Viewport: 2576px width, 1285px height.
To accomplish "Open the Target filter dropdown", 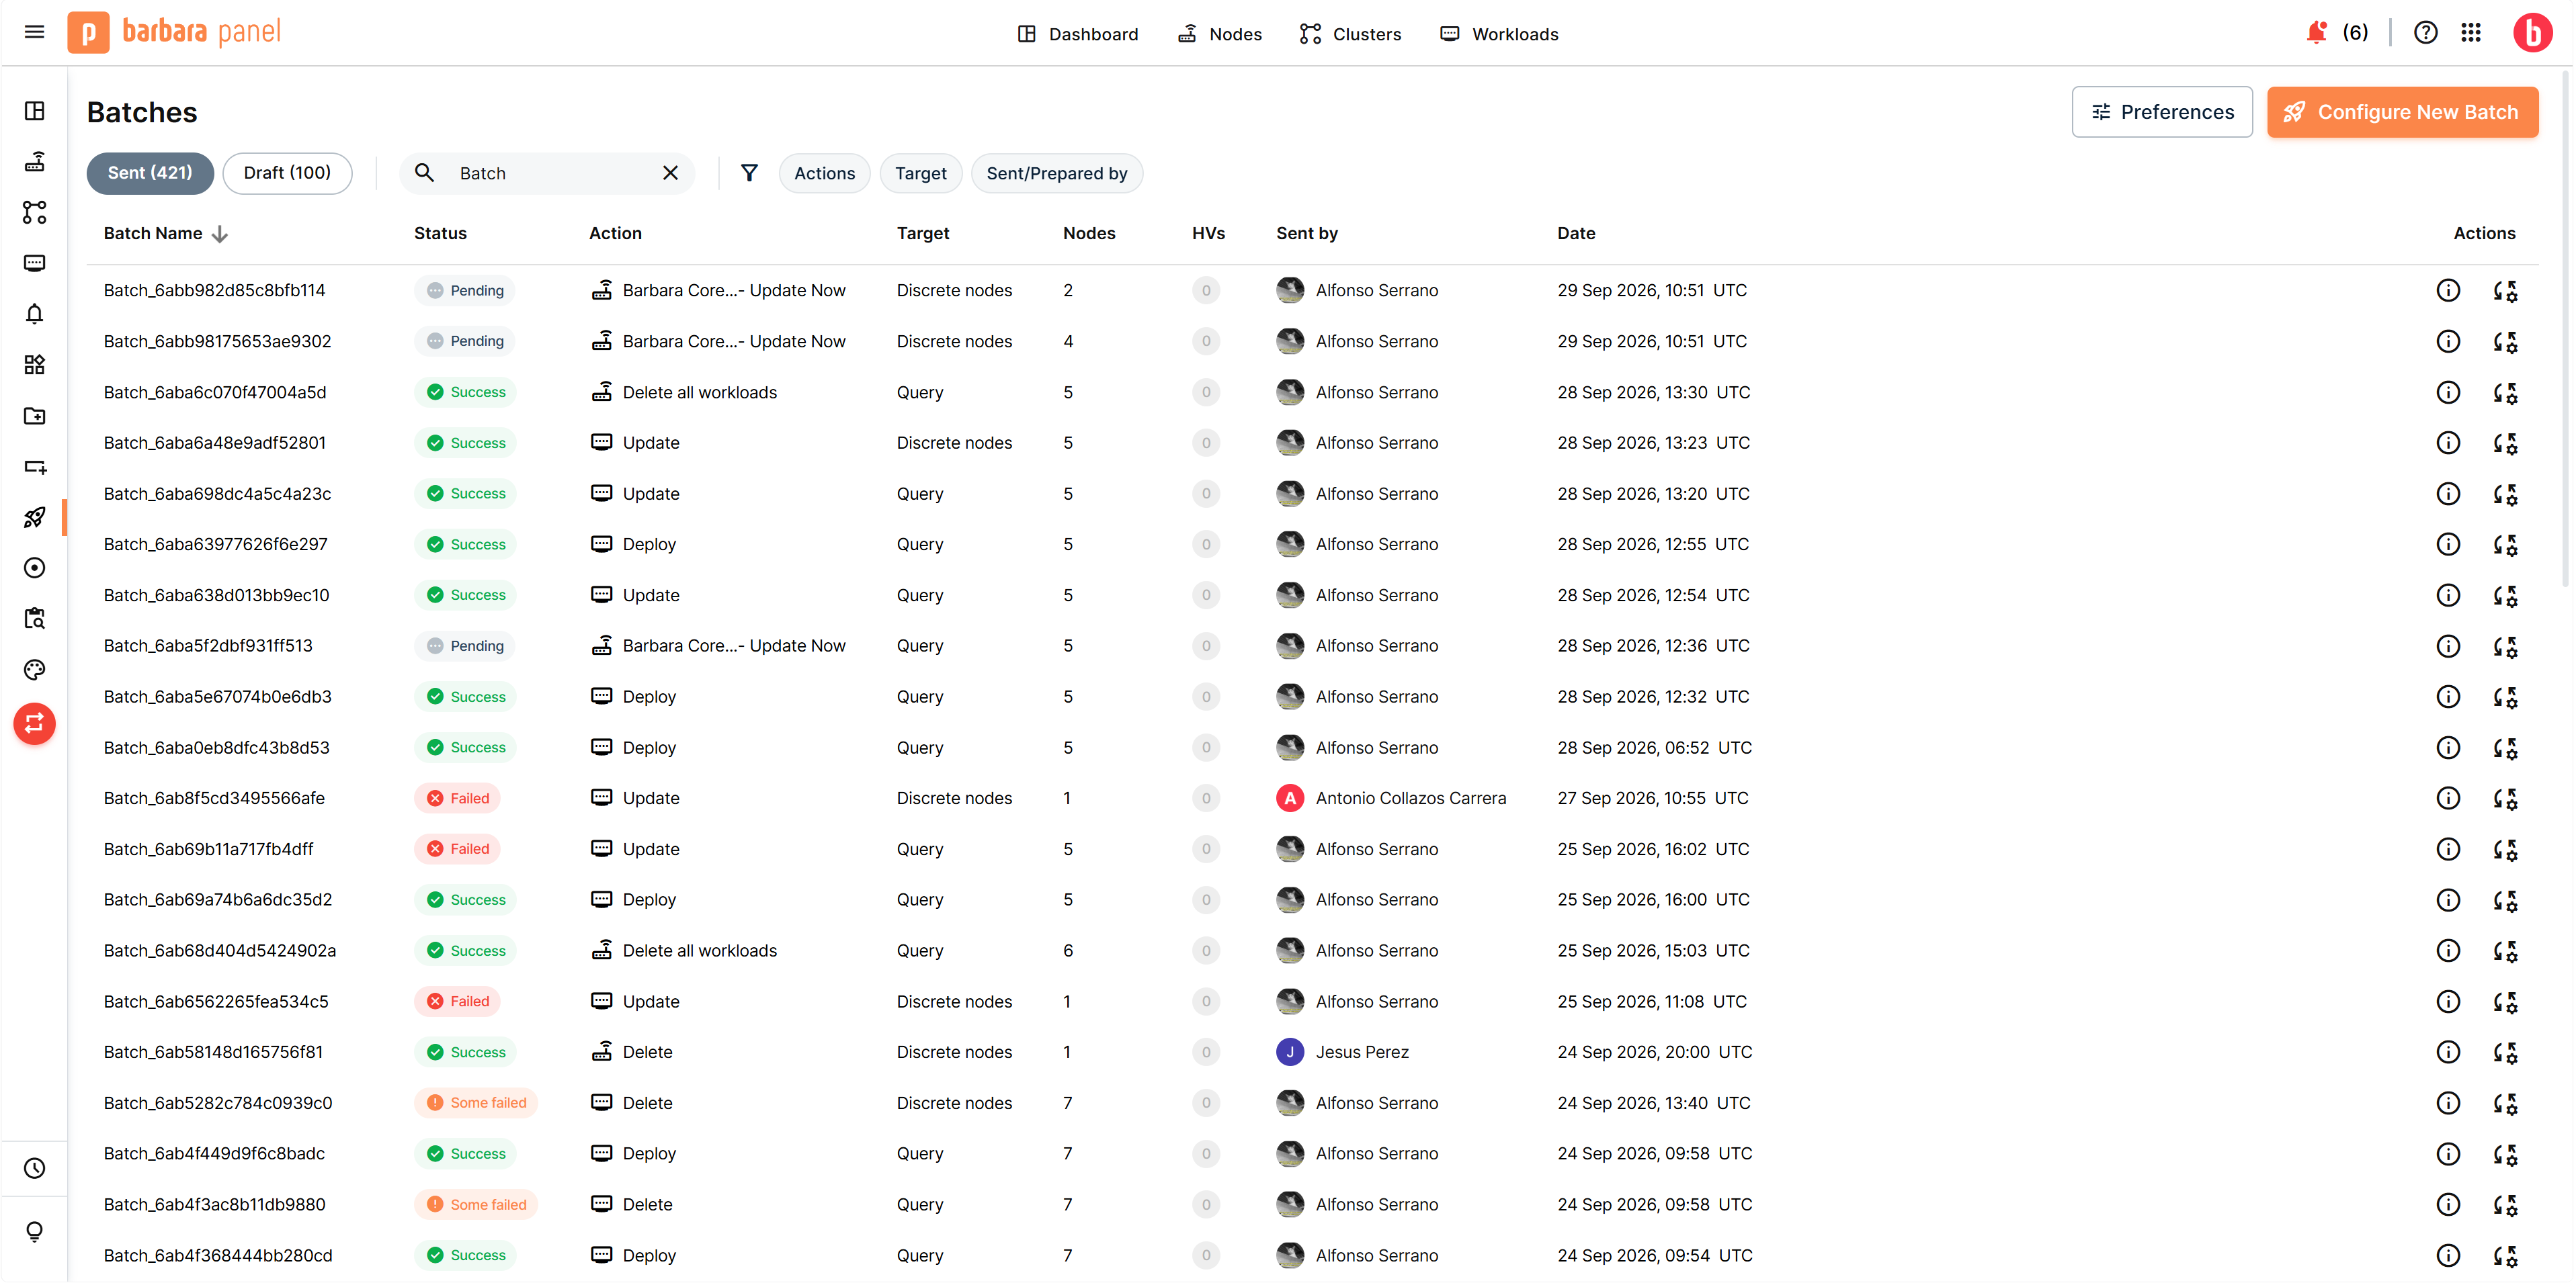I will pos(920,173).
